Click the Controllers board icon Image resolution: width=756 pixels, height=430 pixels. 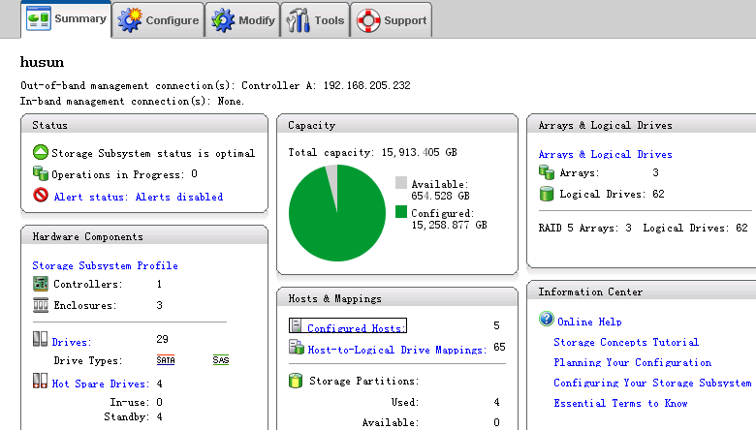coord(41,284)
